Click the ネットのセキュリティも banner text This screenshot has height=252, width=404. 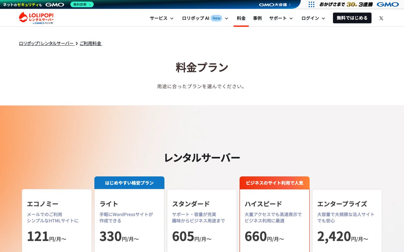click(x=22, y=5)
